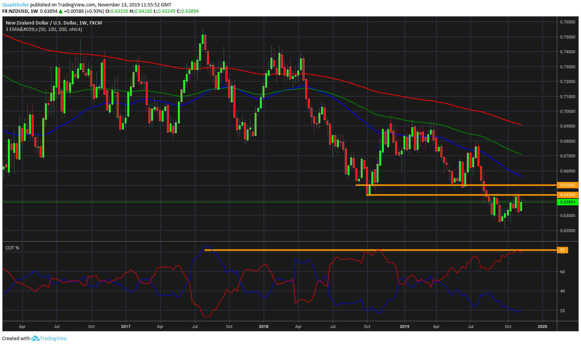This screenshot has height=345, width=581.
Task: Click the 2020 label on time axis
Action: click(542, 327)
